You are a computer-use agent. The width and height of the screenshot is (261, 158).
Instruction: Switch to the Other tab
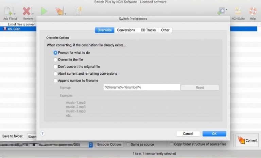pos(165,30)
